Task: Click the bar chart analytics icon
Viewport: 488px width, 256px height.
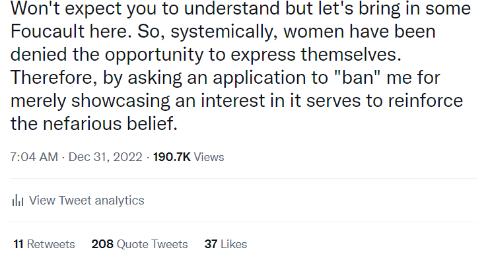Action: tap(18, 201)
